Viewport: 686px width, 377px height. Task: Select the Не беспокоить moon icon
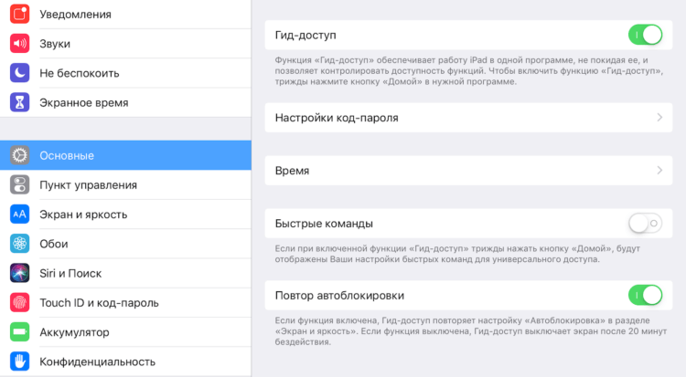(20, 73)
